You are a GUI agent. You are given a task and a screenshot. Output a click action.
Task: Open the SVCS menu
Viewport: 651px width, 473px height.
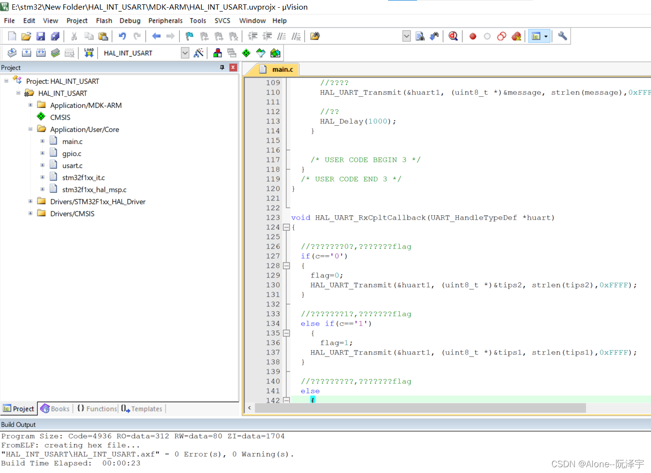[222, 21]
